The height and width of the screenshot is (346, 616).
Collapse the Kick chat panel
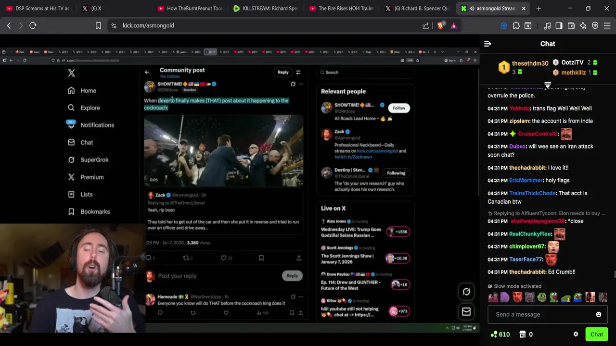pyautogui.click(x=488, y=44)
